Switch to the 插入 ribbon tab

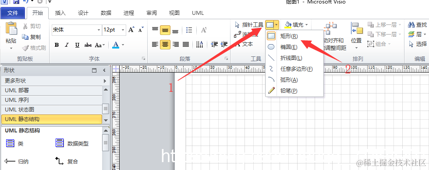pyautogui.click(x=60, y=13)
